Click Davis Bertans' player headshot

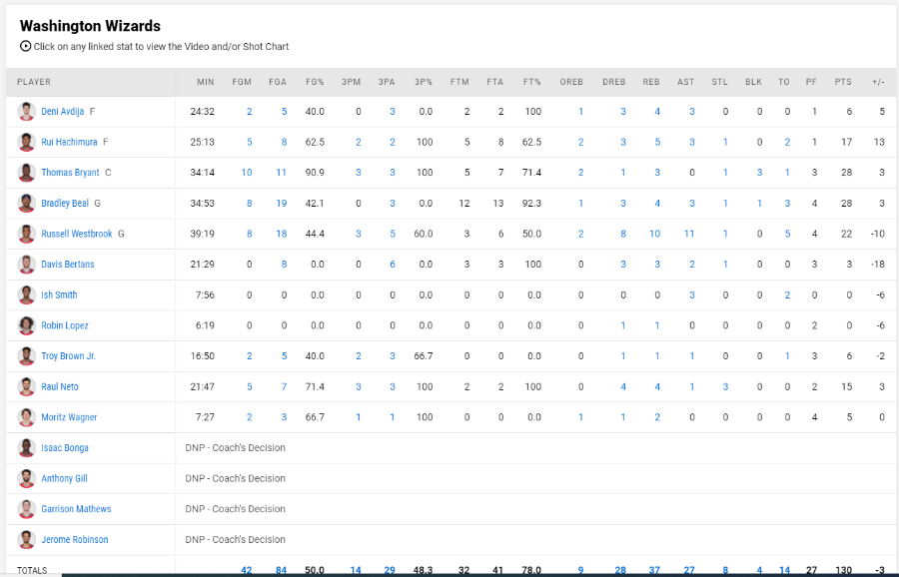pyautogui.click(x=26, y=265)
